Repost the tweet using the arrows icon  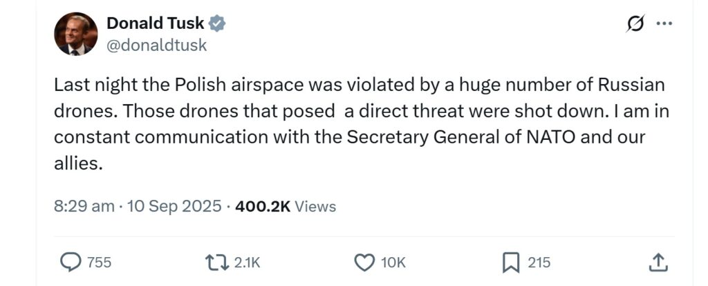(x=216, y=262)
